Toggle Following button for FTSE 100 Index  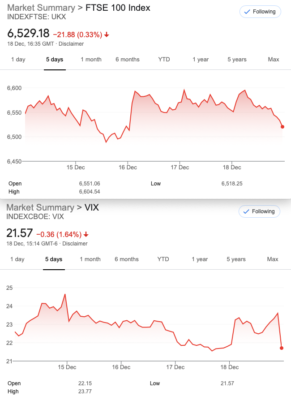coord(260,12)
